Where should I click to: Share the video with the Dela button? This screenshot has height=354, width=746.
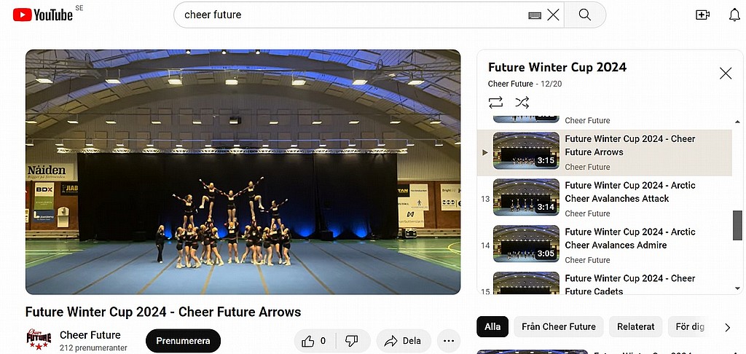(404, 341)
